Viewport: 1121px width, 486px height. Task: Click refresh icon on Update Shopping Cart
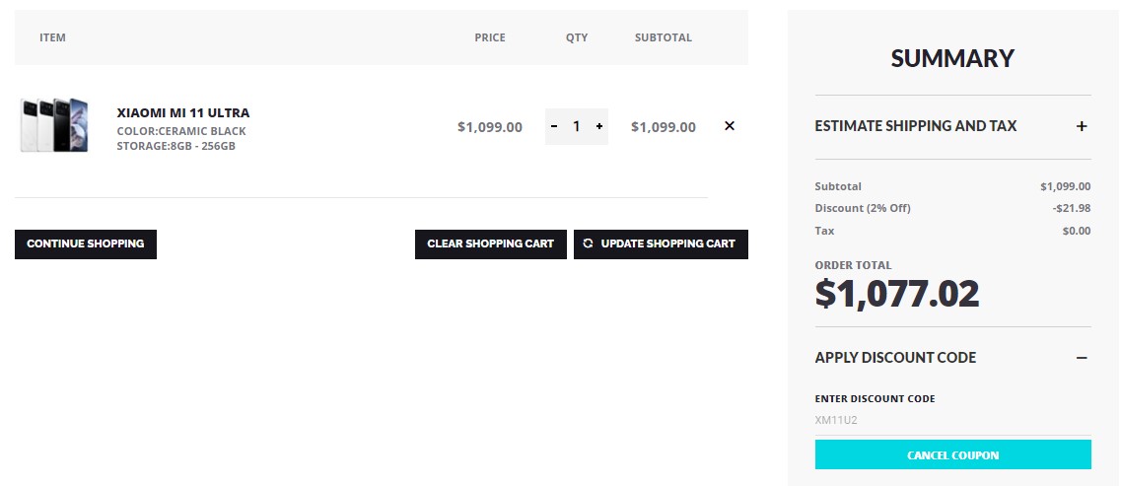pyautogui.click(x=589, y=243)
